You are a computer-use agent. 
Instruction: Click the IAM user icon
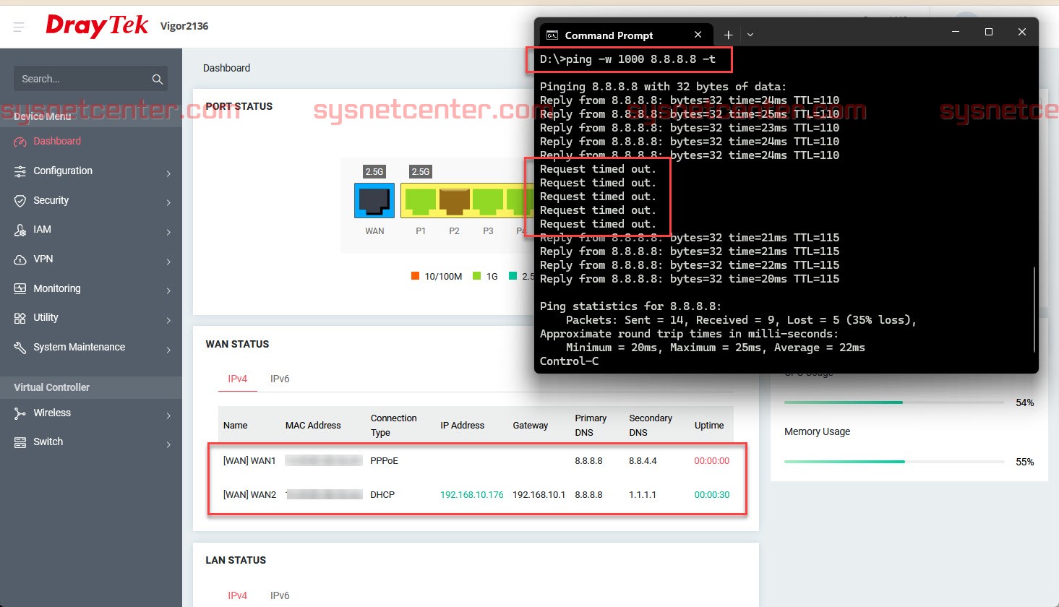click(x=20, y=230)
